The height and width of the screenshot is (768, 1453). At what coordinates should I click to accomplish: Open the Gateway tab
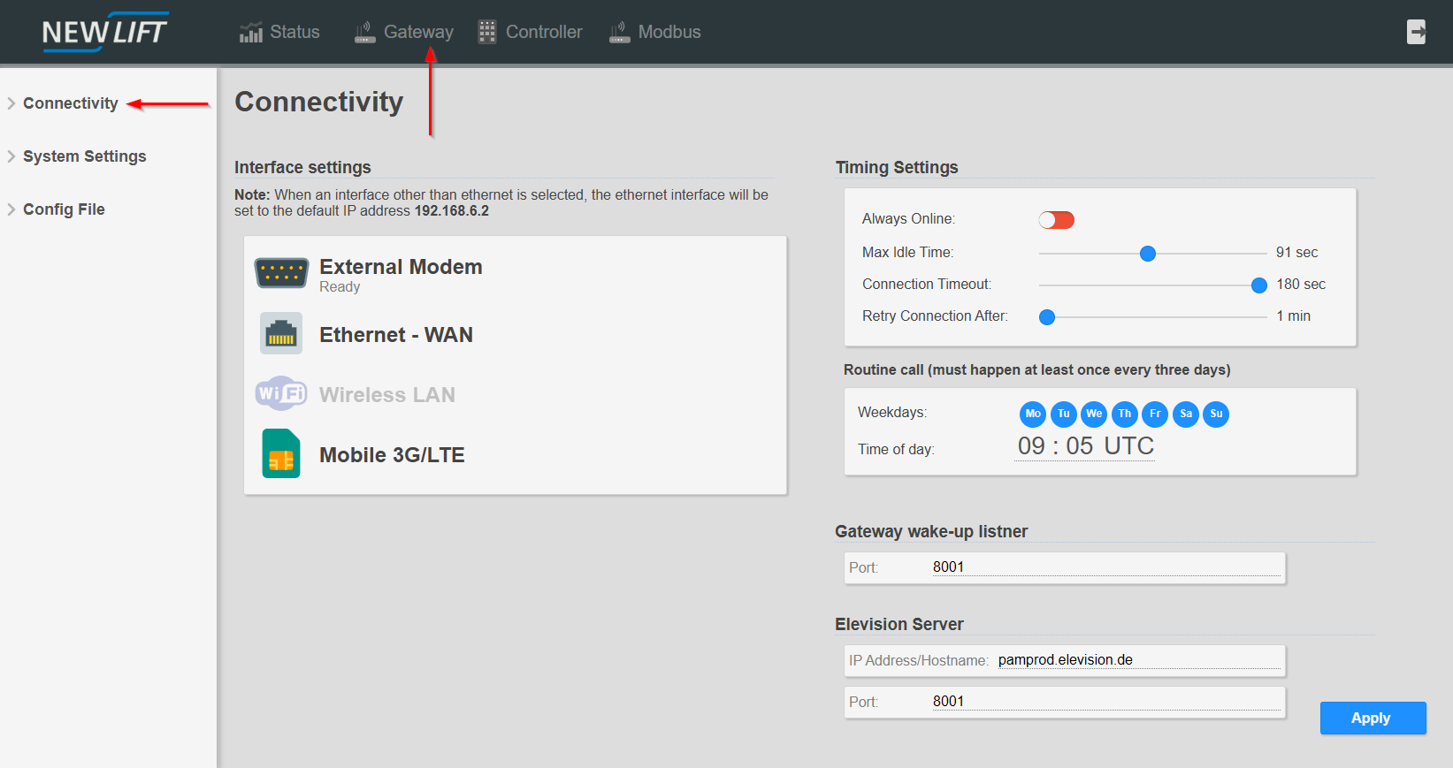point(417,32)
